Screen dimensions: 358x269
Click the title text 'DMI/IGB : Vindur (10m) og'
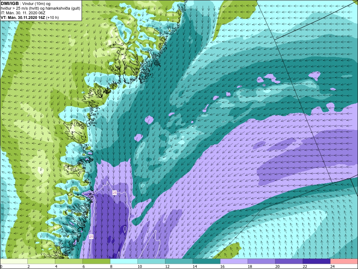pos(26,4)
